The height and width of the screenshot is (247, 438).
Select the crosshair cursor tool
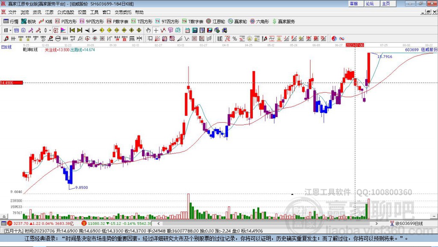click(x=156, y=30)
